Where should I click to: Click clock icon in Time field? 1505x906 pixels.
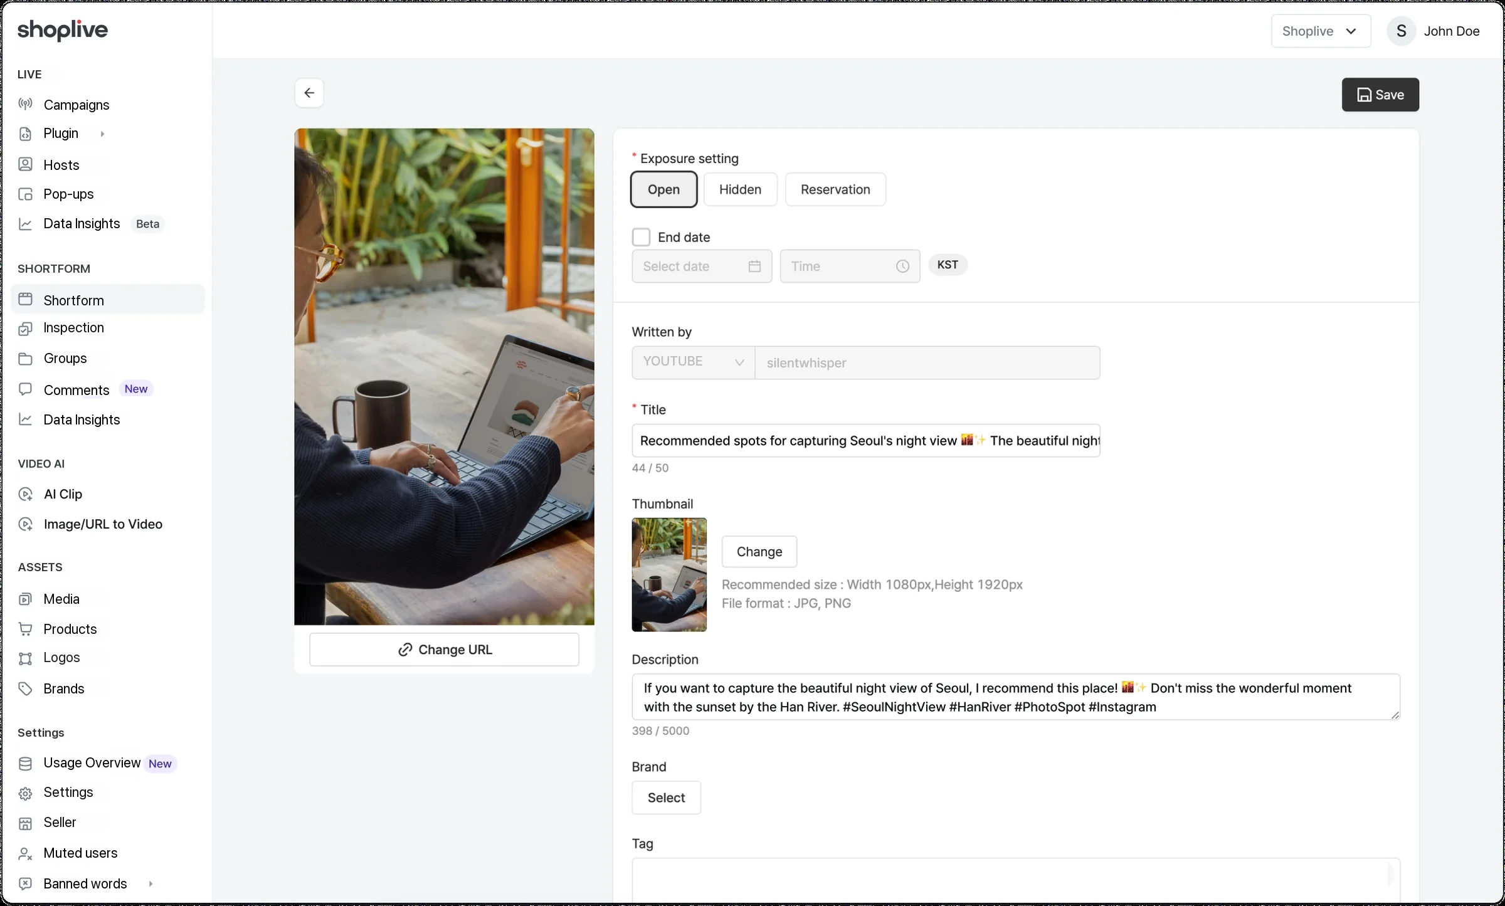point(902,266)
